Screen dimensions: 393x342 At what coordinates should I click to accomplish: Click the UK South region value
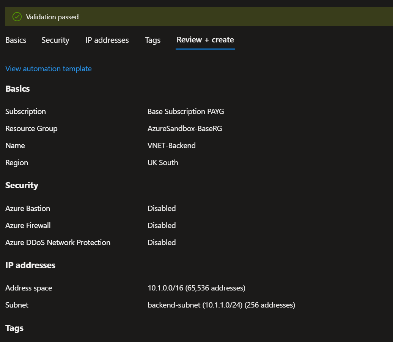click(163, 162)
